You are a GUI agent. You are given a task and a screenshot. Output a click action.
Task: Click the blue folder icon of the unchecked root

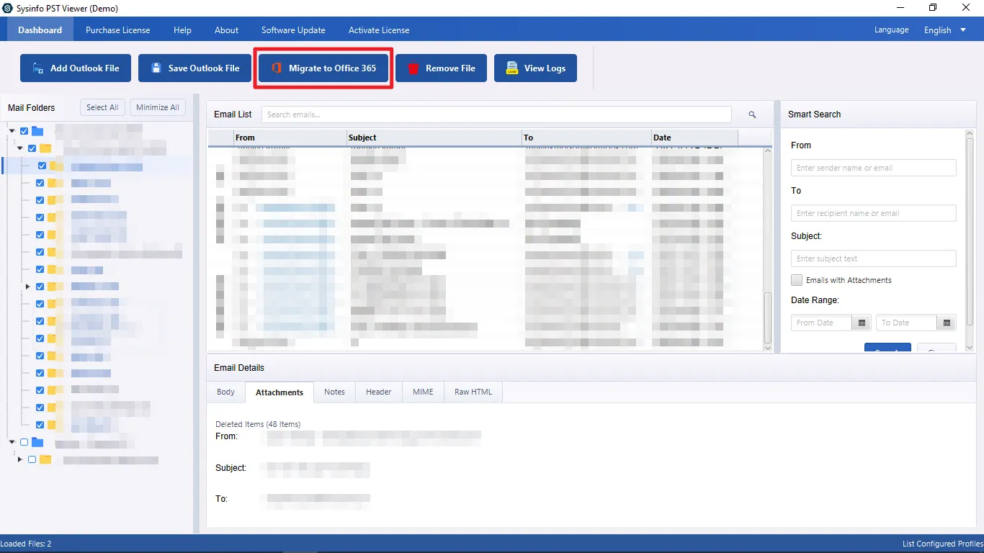pyautogui.click(x=37, y=442)
